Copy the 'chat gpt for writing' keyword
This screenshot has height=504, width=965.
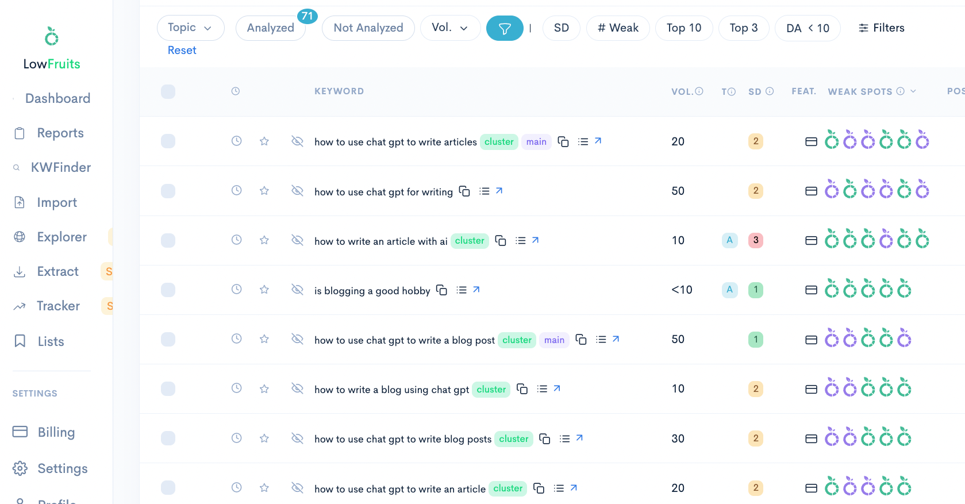click(x=464, y=191)
